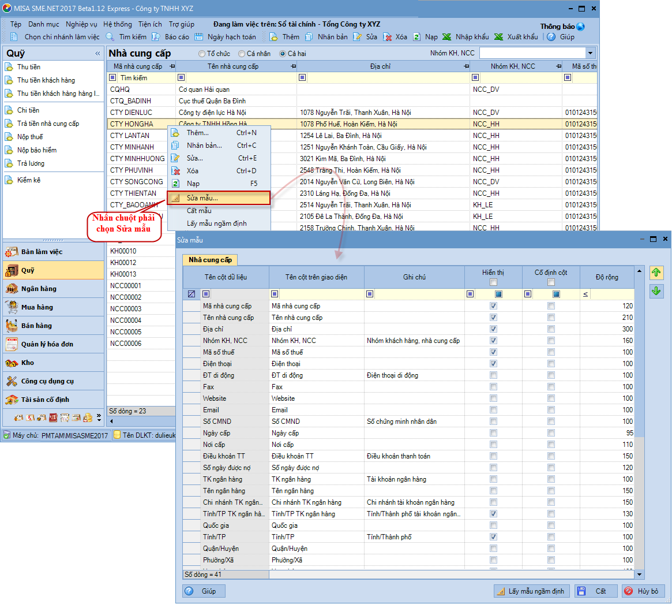Select the Tổ chức radio button

coord(202,54)
